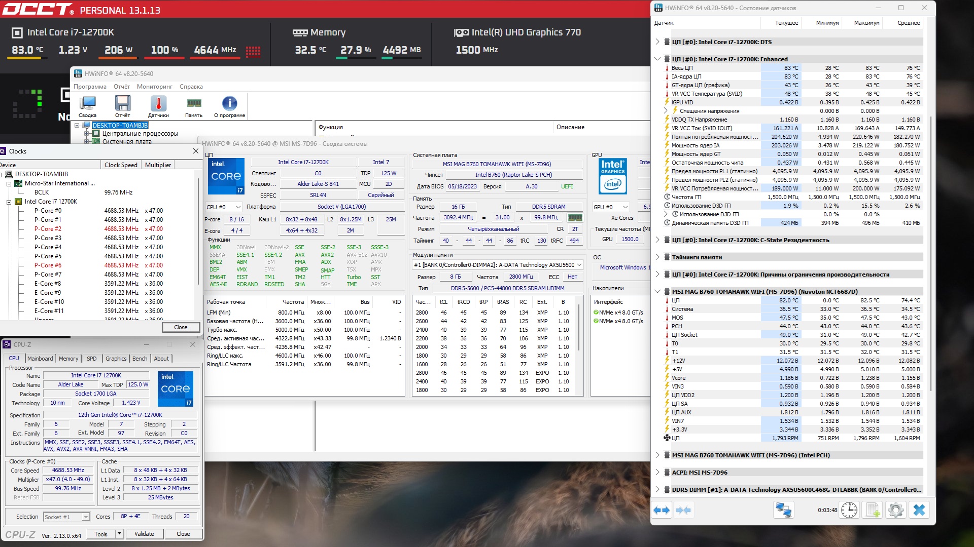Select P-Core #2 row in Clocks tree
This screenshot has height=547, width=974.
click(48, 229)
